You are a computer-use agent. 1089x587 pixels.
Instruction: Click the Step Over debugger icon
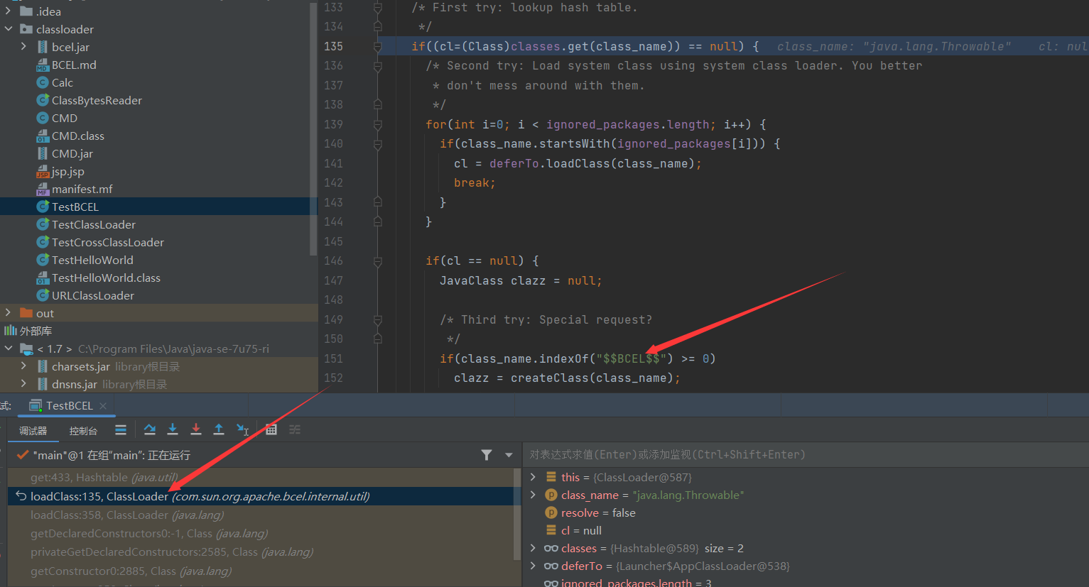[x=149, y=429]
